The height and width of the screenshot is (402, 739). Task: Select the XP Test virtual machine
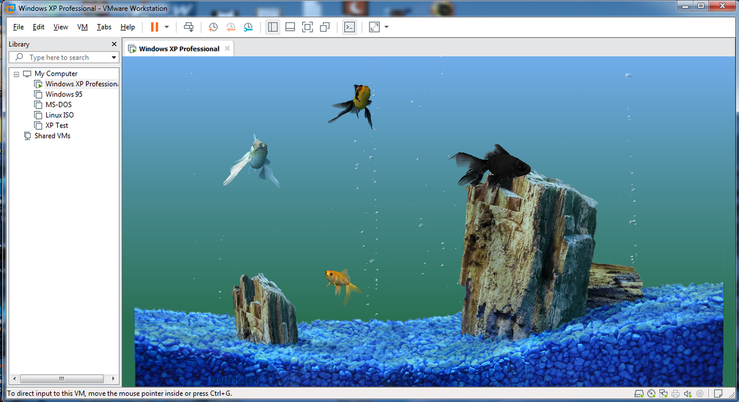57,126
